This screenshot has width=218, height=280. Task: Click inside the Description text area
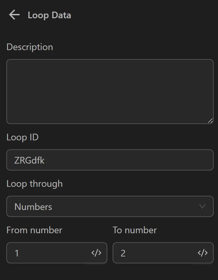(110, 91)
